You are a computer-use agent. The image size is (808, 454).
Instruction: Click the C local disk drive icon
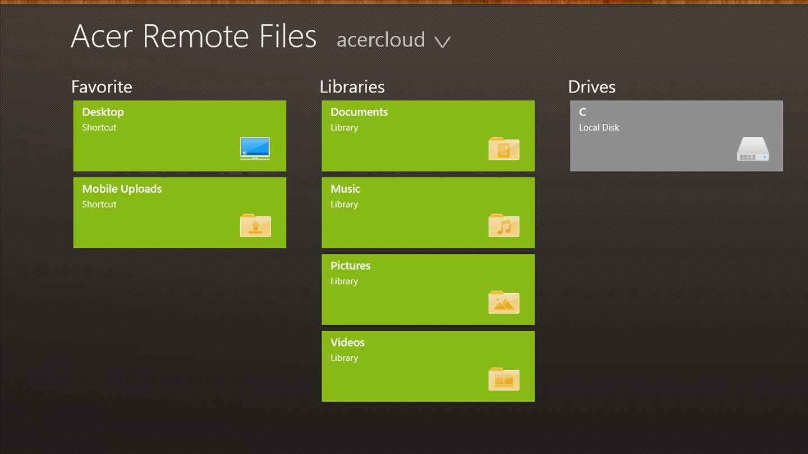coord(752,150)
